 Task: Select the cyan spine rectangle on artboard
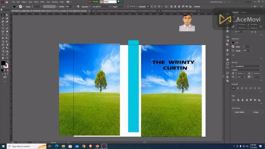[133, 86]
